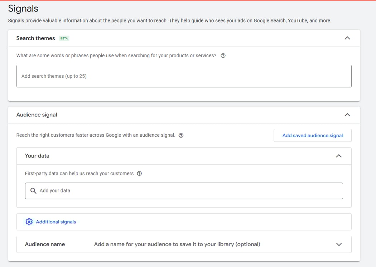Open the Additional signals link
376x267 pixels.
[56, 222]
